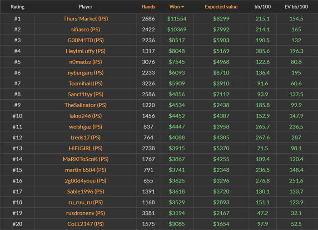Open HeyImLuffy (PS) player page
Screen dimensions: 318x230
[85, 51]
